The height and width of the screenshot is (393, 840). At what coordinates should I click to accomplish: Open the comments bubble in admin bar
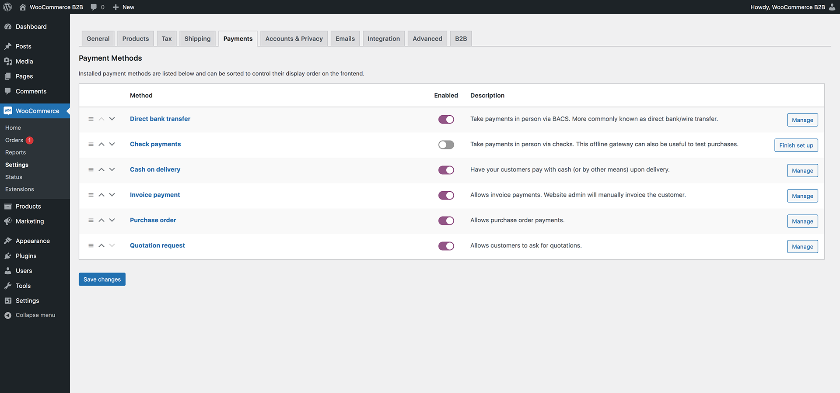[x=94, y=7]
